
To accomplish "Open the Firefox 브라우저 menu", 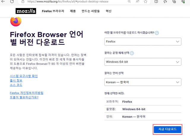I will click(x=53, y=11).
